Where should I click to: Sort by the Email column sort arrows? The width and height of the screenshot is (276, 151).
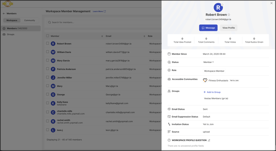click(144, 36)
